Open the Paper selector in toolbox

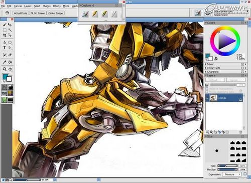(4, 87)
